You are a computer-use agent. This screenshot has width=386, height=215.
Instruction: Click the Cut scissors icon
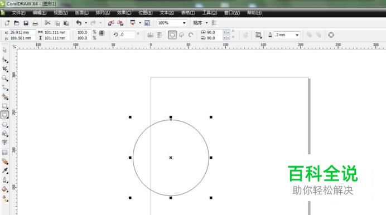pyautogui.click(x=47, y=23)
